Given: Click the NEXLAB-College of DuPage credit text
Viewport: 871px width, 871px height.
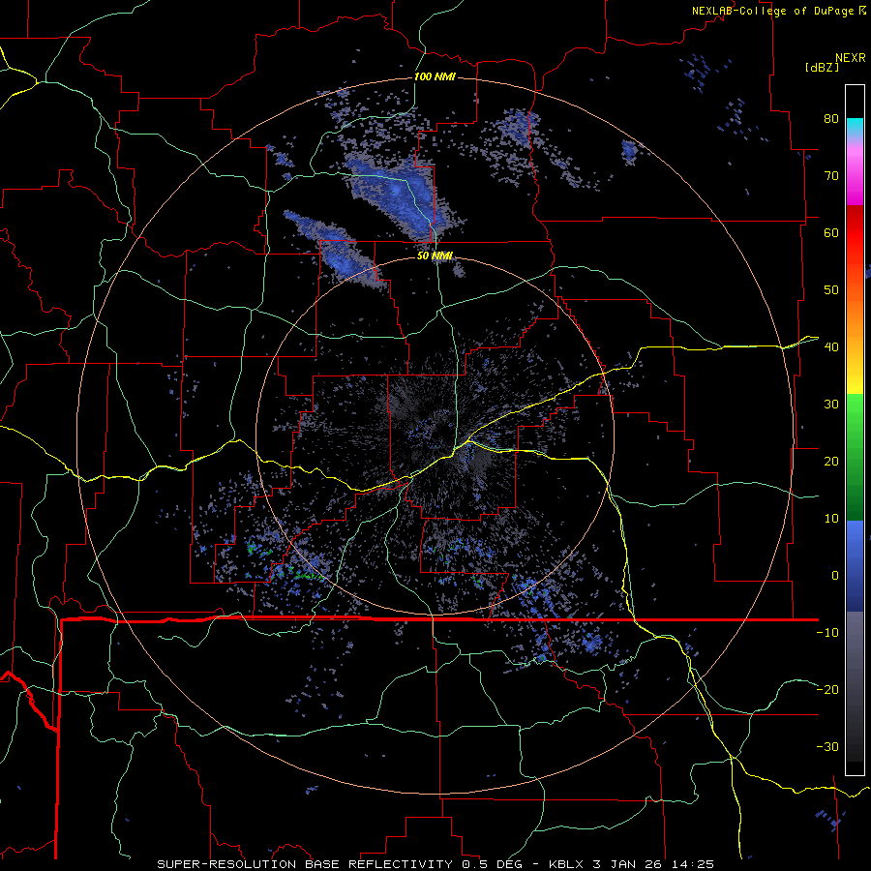Looking at the screenshot, I should [778, 11].
